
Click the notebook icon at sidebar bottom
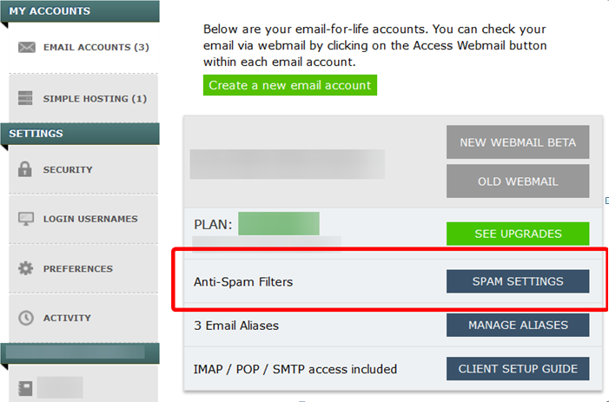click(x=25, y=388)
